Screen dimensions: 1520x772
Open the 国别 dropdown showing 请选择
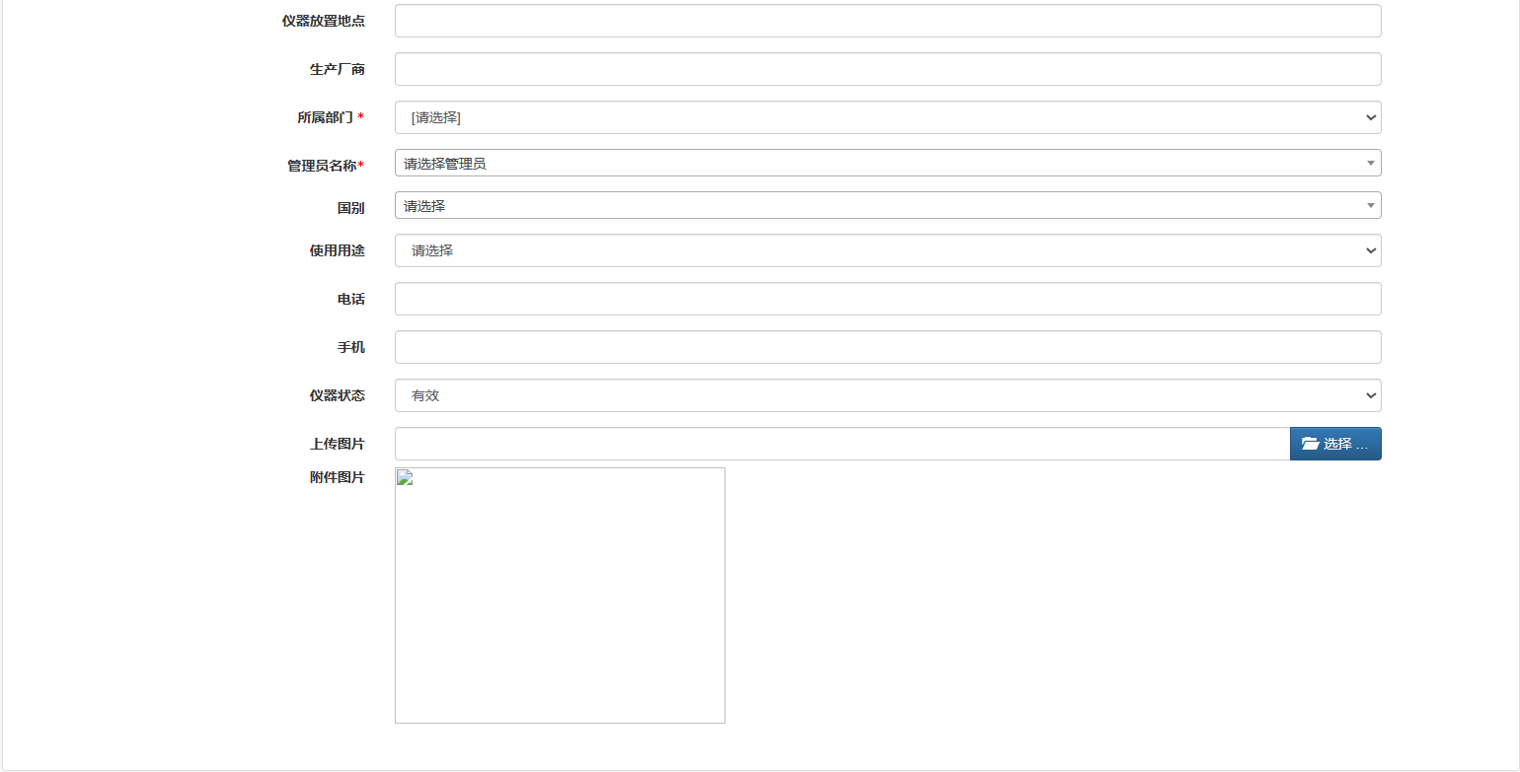coord(1370,205)
